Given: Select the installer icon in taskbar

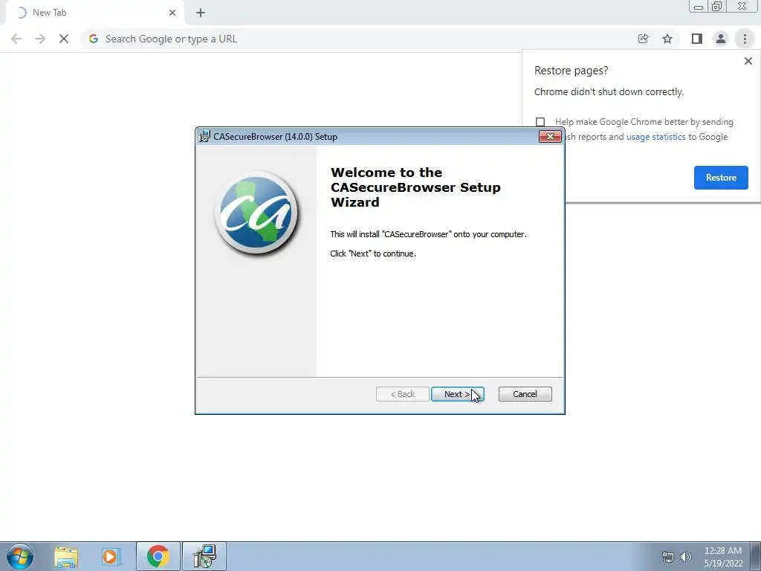Looking at the screenshot, I should pos(204,556).
